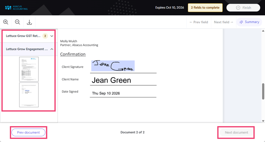Screen dimensions: 265x142
Task: Click the 'Client Signature' label
Action: pos(72,67)
